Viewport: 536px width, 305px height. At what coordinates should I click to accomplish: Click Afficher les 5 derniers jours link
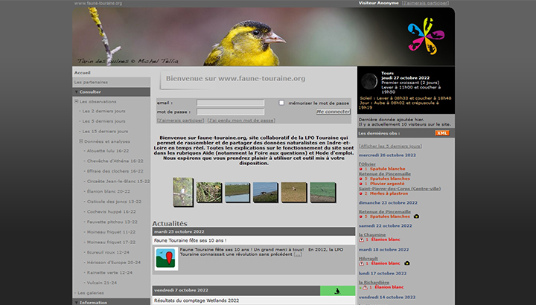click(x=390, y=147)
